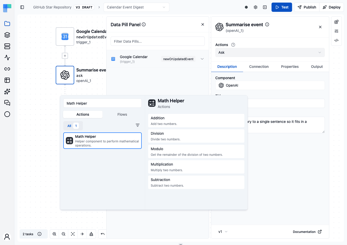The width and height of the screenshot is (347, 245).
Task: Click the Publish button
Action: point(307,7)
